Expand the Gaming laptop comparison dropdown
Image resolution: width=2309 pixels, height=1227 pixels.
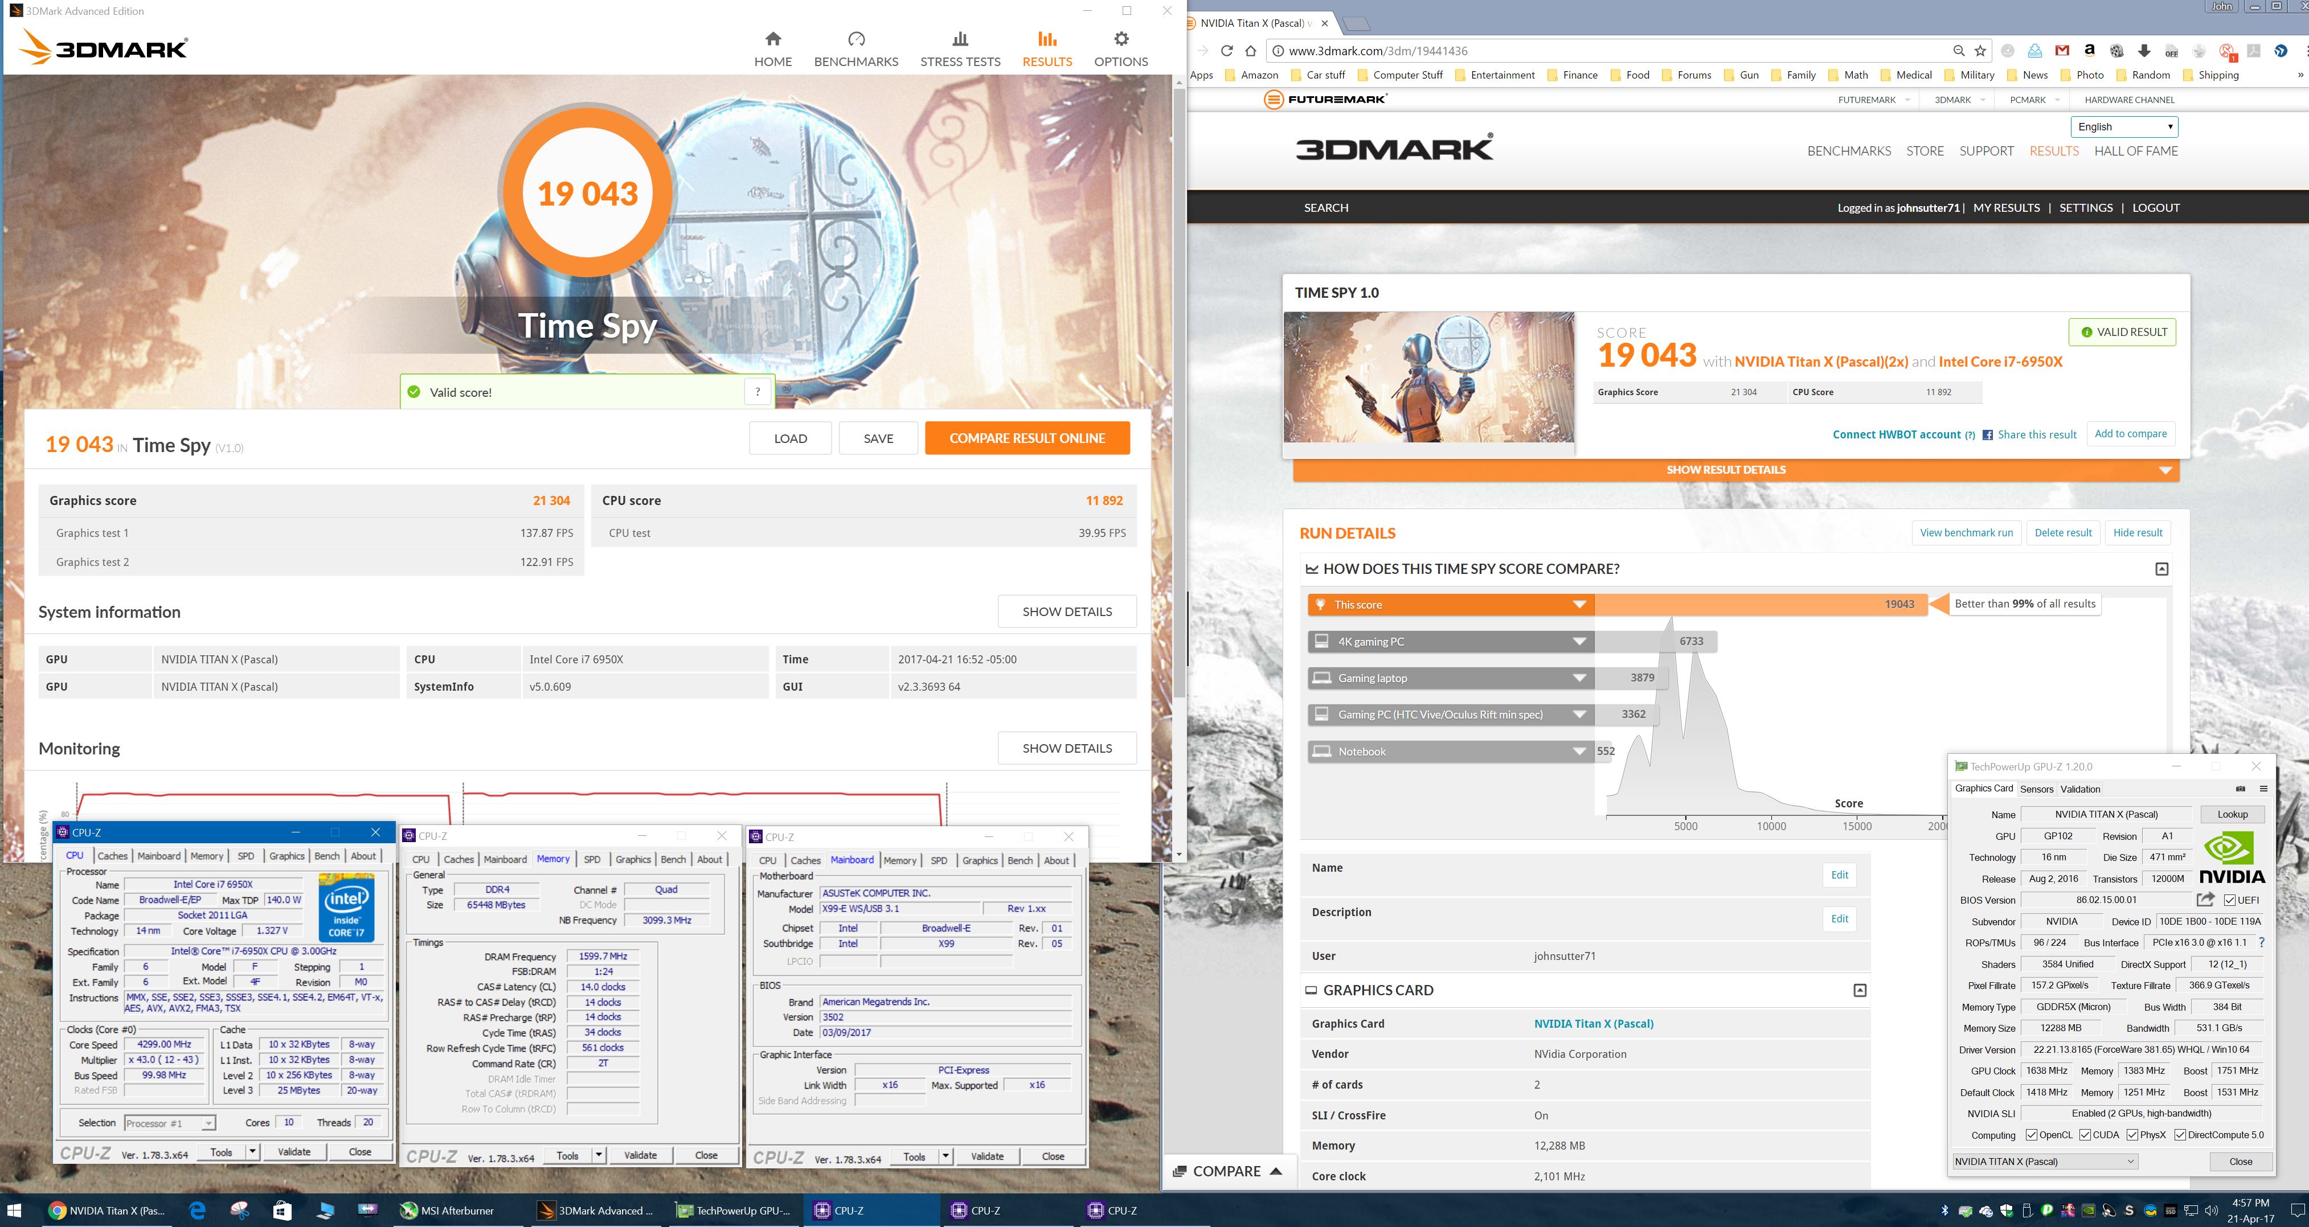(x=1579, y=679)
